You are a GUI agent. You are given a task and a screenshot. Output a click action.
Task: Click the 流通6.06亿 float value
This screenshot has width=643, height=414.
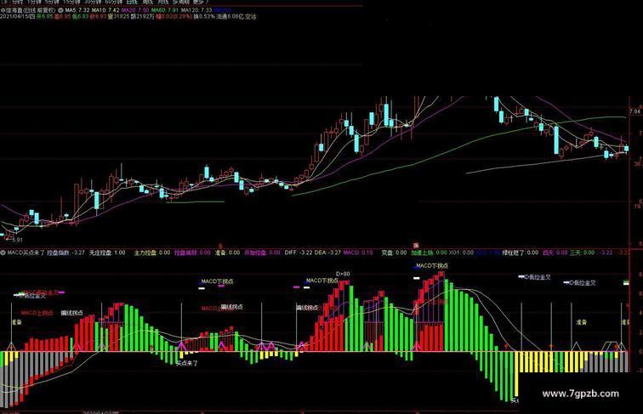pyautogui.click(x=230, y=17)
